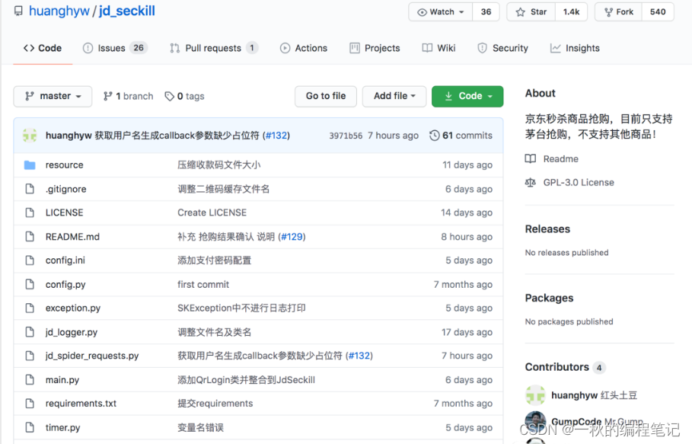
Task: Open the Packages section heading
Action: [550, 298]
